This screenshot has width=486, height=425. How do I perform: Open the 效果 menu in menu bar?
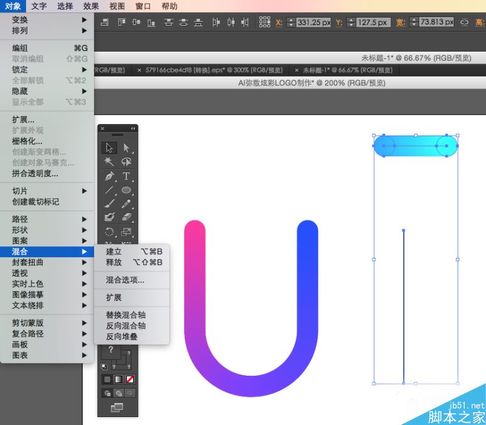(91, 6)
